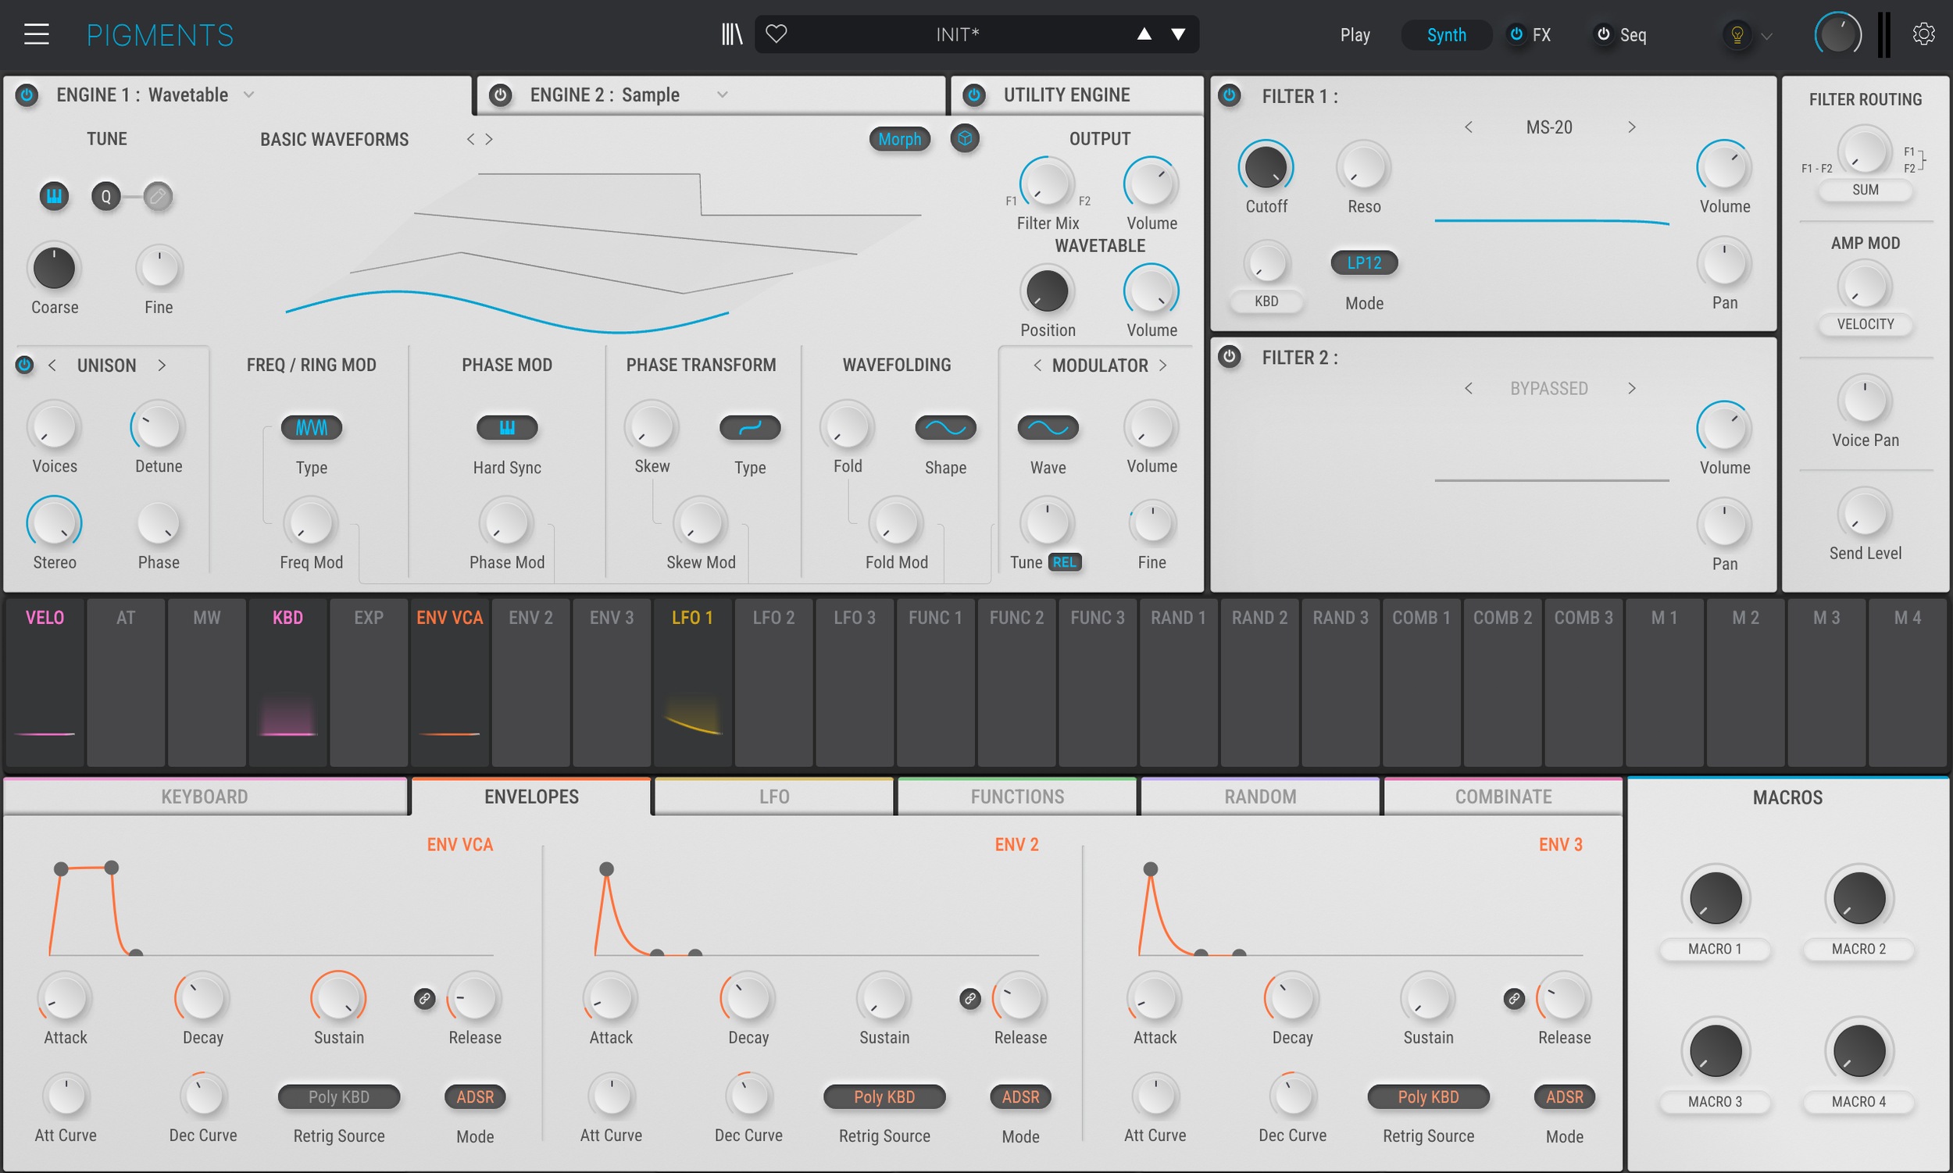This screenshot has height=1173, width=1953.
Task: Click Hard Sync keyboard icon
Action: [x=507, y=428]
